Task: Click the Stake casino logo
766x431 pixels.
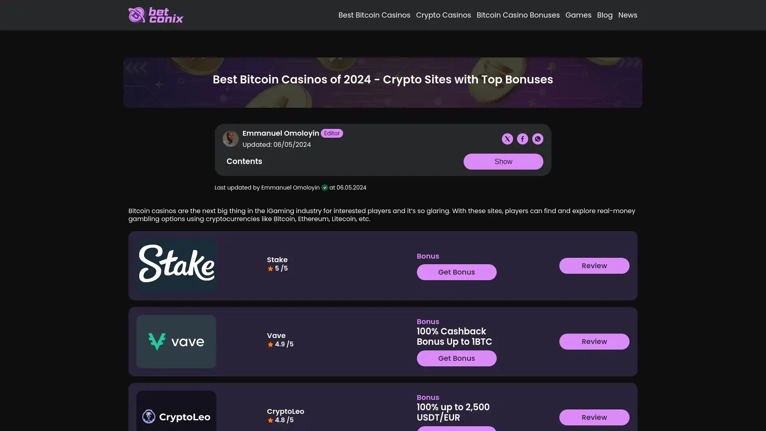Action: [176, 265]
